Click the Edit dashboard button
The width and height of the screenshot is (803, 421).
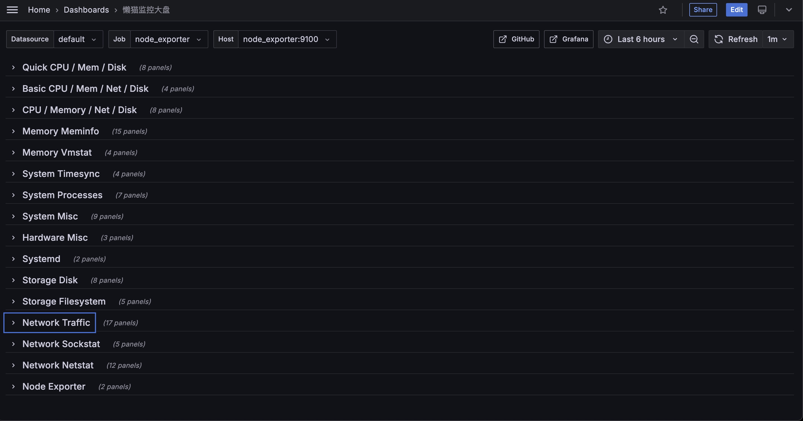coord(736,10)
